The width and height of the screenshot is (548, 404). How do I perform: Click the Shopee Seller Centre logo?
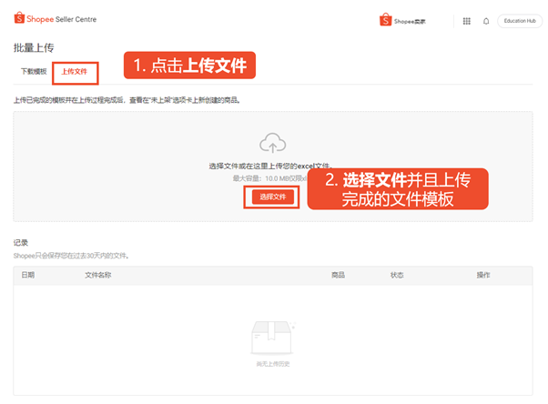tap(55, 18)
